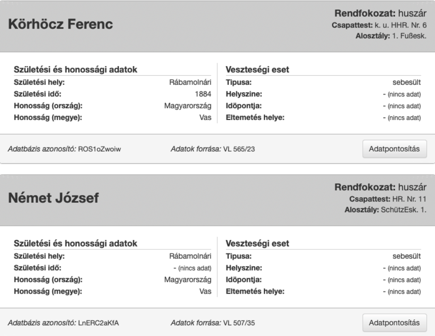Click Rábamolnári birthplace in Német József card
Image resolution: width=435 pixels, height=336 pixels.
pos(190,256)
